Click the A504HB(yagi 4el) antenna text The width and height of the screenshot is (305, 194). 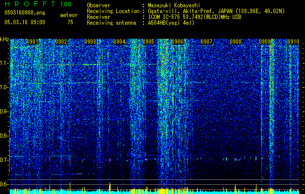tap(171, 23)
